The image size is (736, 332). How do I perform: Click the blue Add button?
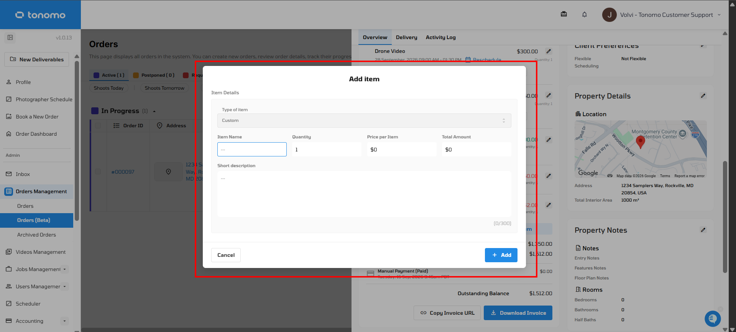(501, 255)
